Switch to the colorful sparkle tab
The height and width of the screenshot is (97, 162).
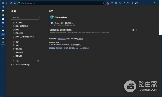(x=3, y=27)
